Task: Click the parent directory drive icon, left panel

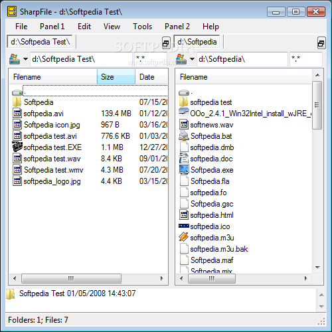Action: point(17,92)
